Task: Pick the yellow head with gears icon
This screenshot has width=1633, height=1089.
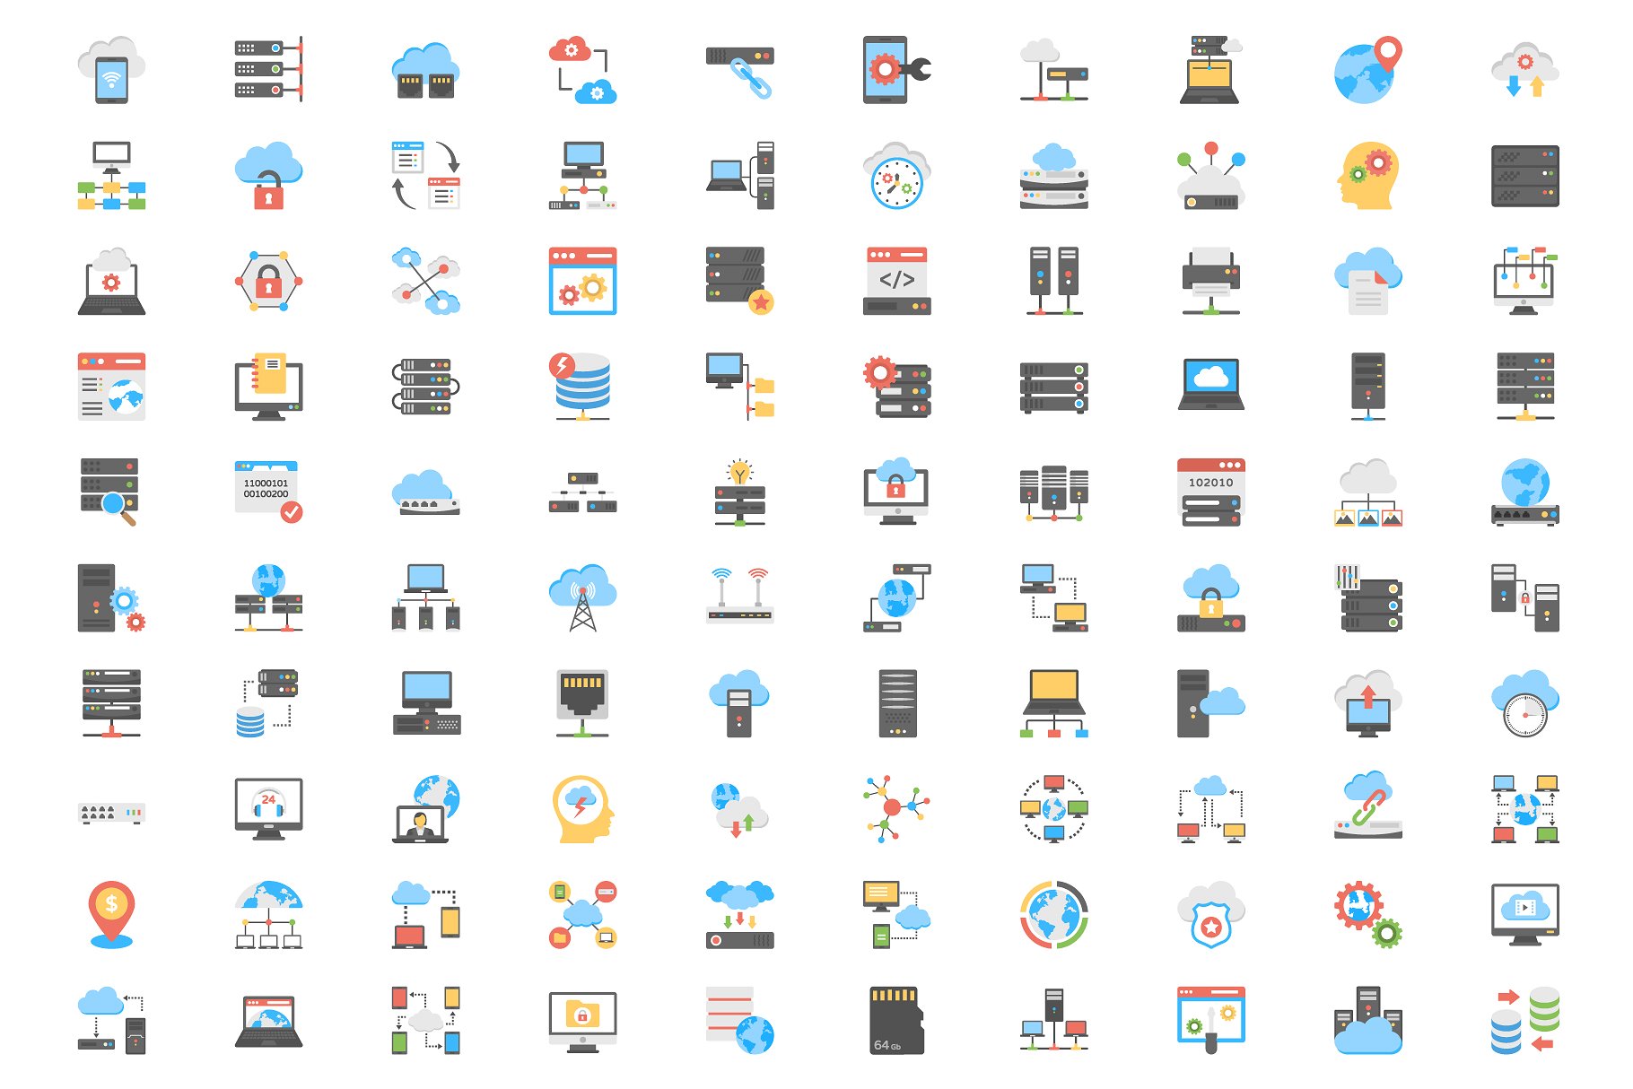Action: [x=1367, y=175]
